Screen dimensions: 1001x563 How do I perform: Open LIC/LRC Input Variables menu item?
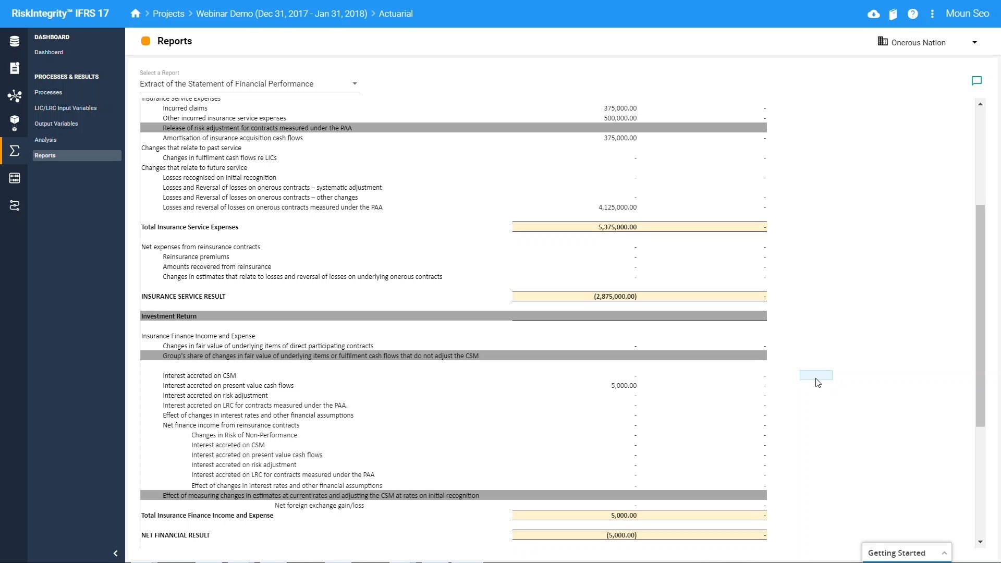click(66, 108)
